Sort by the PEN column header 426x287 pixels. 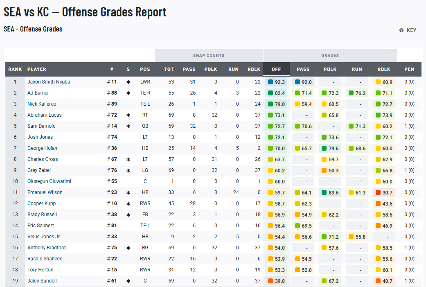(409, 69)
